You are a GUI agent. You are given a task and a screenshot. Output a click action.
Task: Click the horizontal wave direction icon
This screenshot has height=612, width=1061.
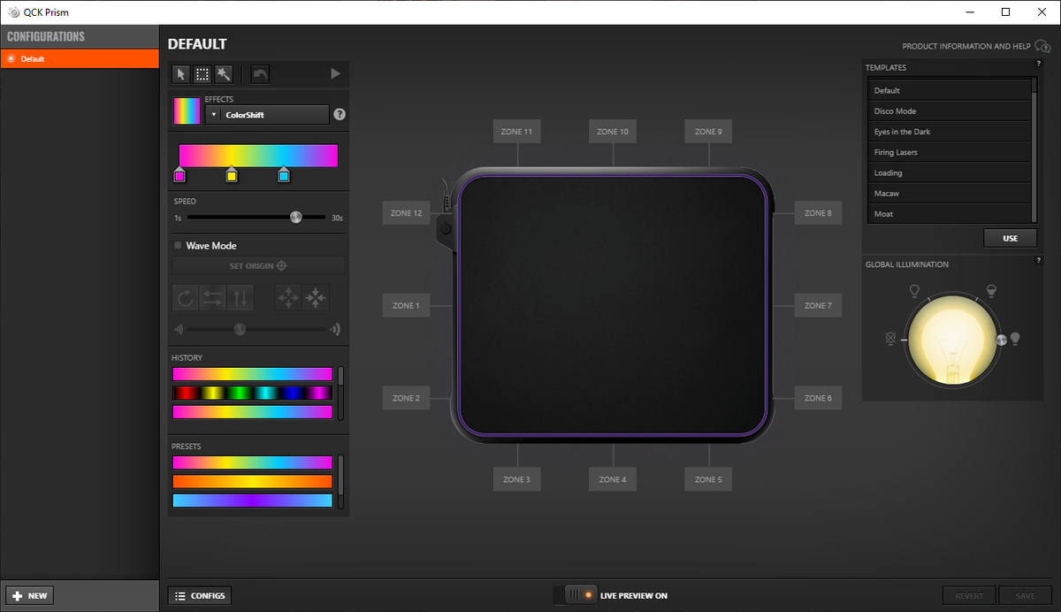pos(213,298)
